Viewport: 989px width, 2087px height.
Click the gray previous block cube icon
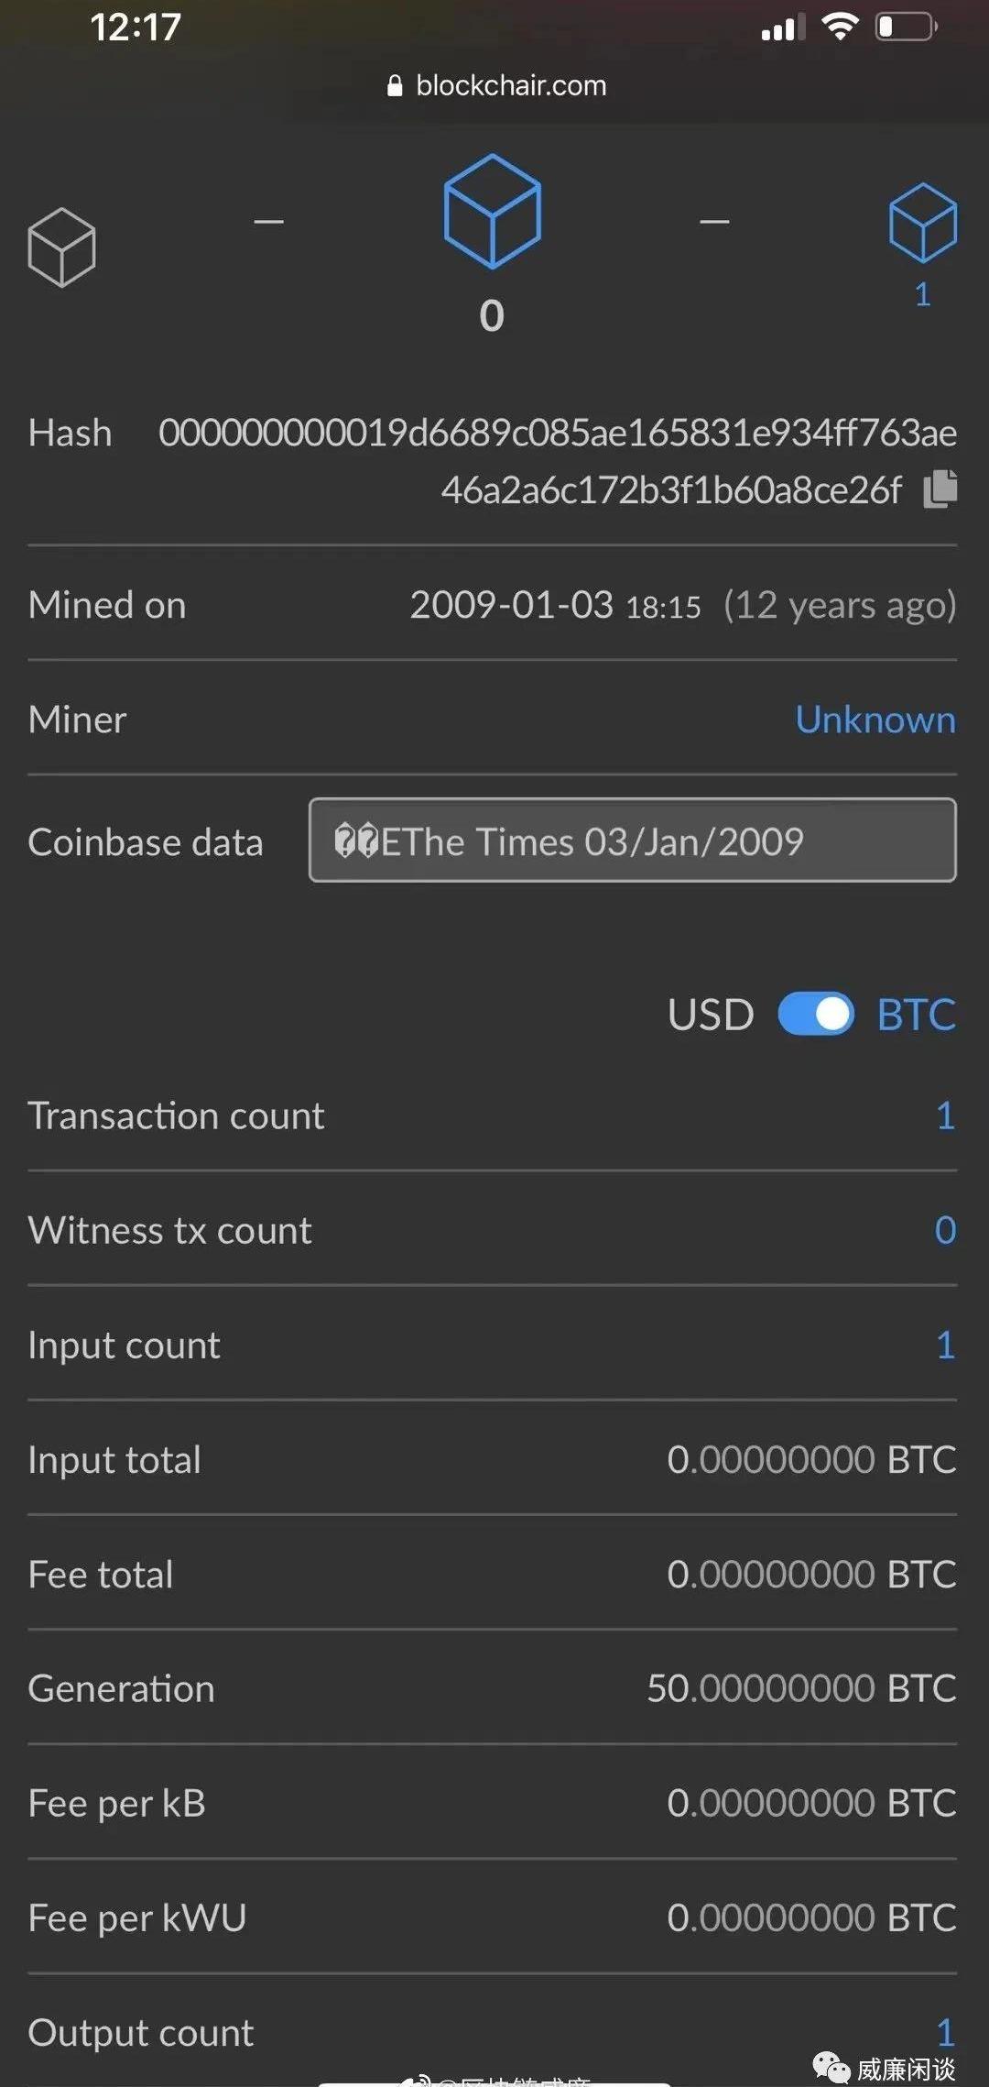[61, 247]
